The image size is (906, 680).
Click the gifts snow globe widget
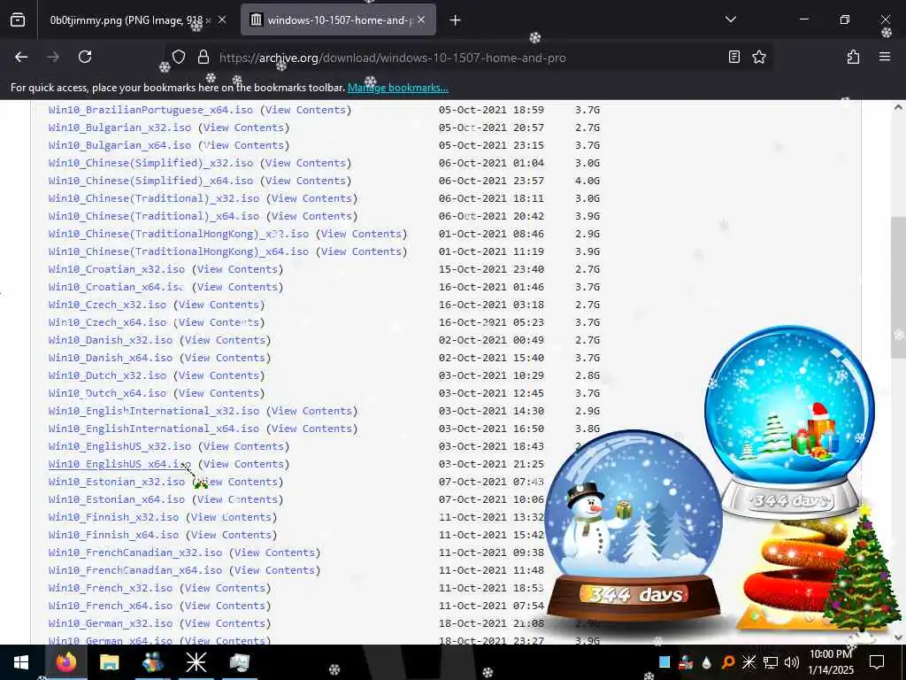(x=789, y=421)
